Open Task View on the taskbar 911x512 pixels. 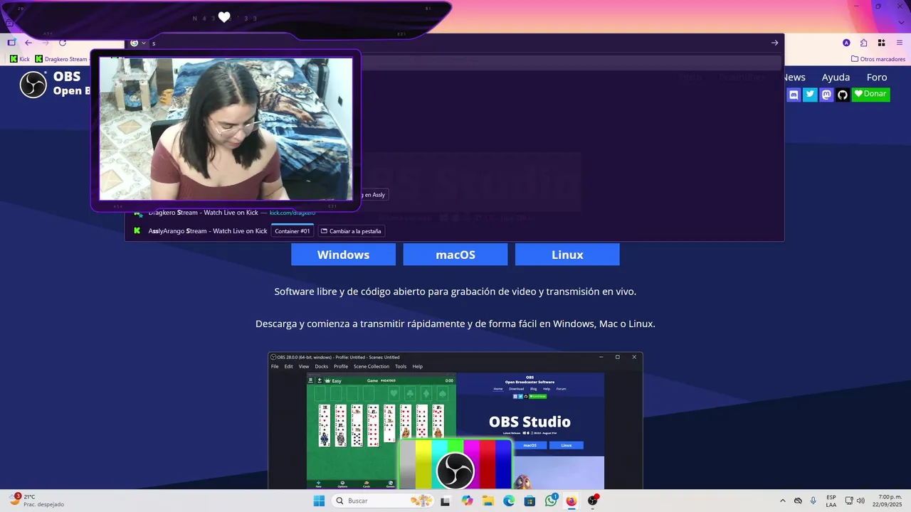coord(446,501)
